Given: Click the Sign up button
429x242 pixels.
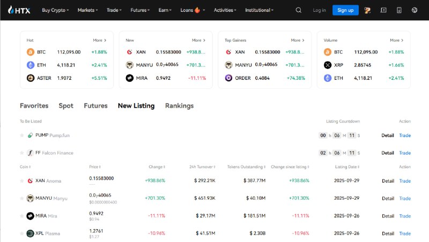Looking at the screenshot, I should click(x=345, y=10).
